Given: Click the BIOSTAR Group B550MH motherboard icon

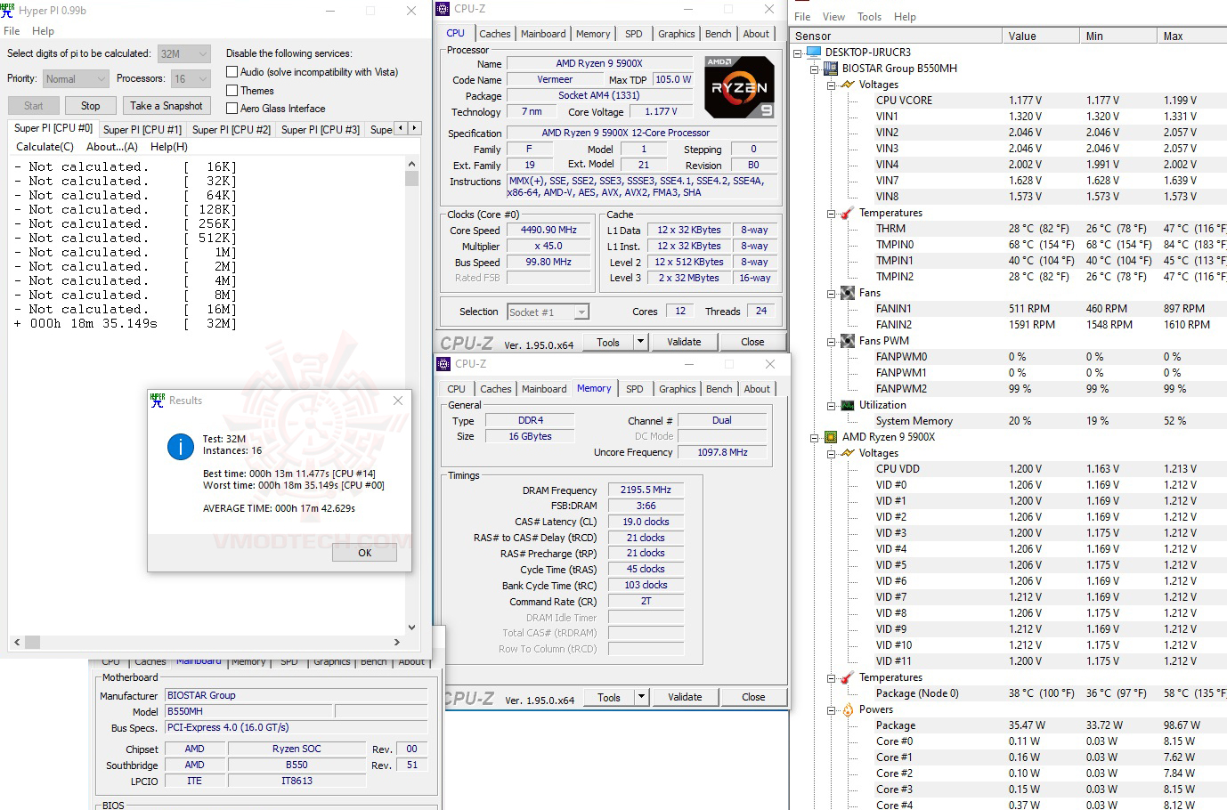Looking at the screenshot, I should point(831,69).
